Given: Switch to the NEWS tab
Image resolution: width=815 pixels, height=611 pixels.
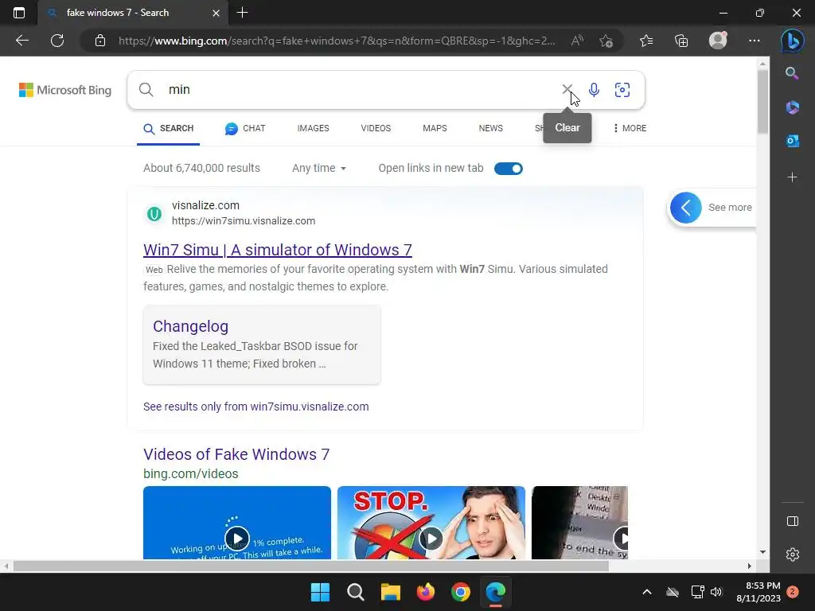Looking at the screenshot, I should click(x=490, y=128).
